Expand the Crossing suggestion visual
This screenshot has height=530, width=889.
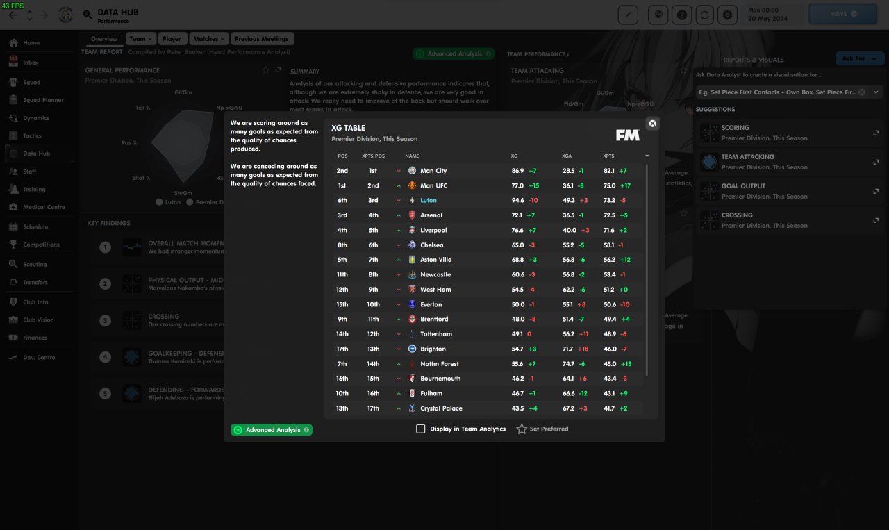coord(876,220)
